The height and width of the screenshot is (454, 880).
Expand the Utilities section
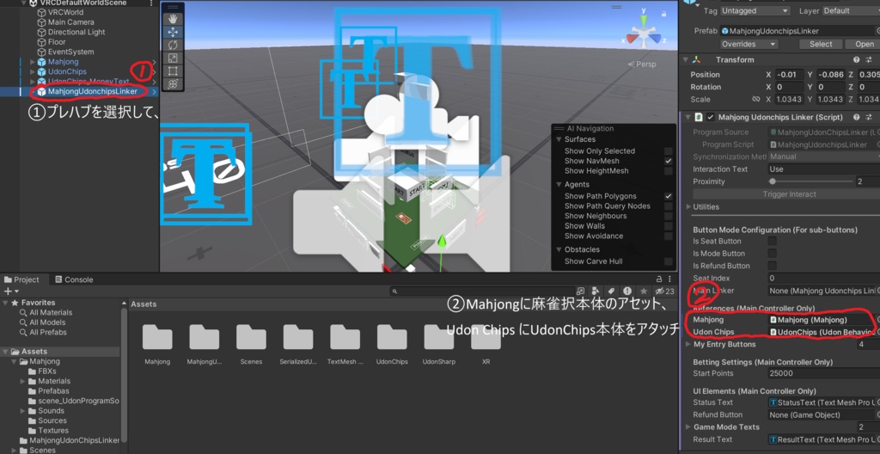(688, 206)
